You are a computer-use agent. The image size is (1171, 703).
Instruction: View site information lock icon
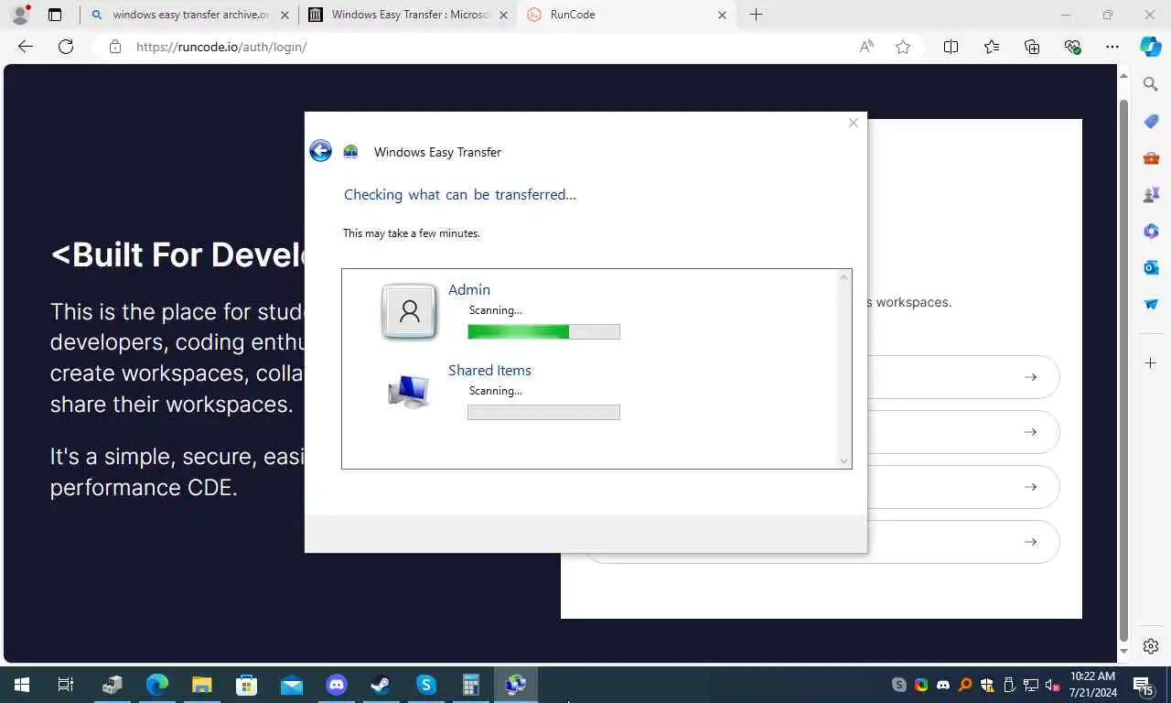click(x=115, y=47)
